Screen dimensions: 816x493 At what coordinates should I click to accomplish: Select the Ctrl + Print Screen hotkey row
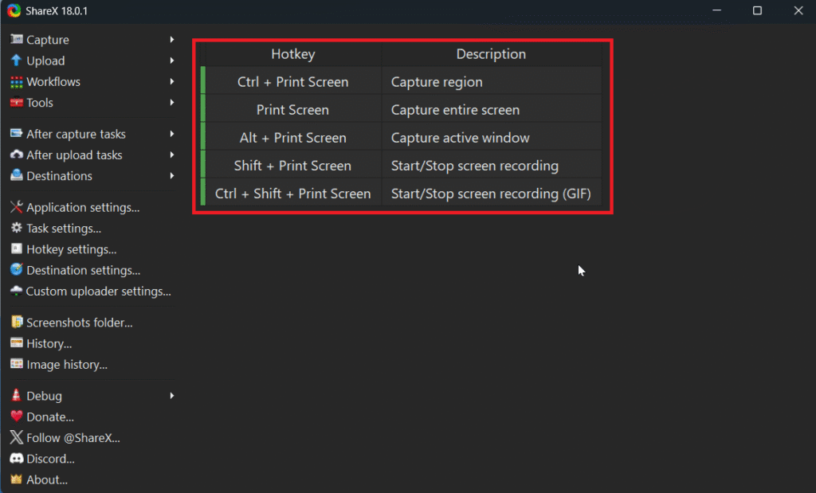point(292,82)
